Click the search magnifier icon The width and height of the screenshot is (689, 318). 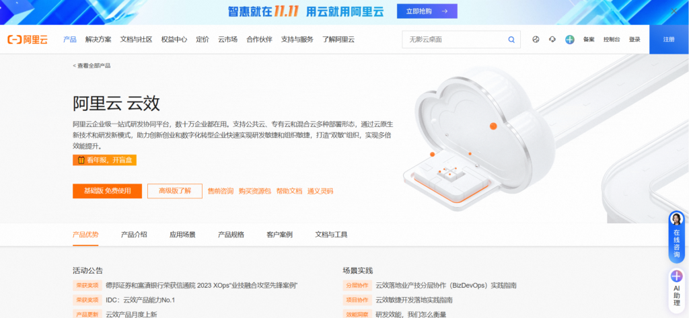coord(511,40)
